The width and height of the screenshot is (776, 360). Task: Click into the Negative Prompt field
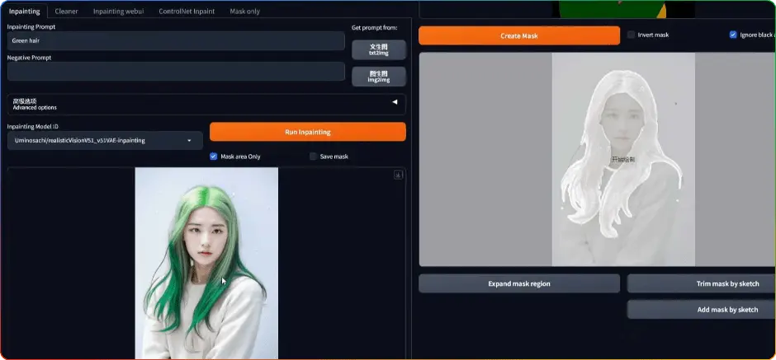coord(176,72)
